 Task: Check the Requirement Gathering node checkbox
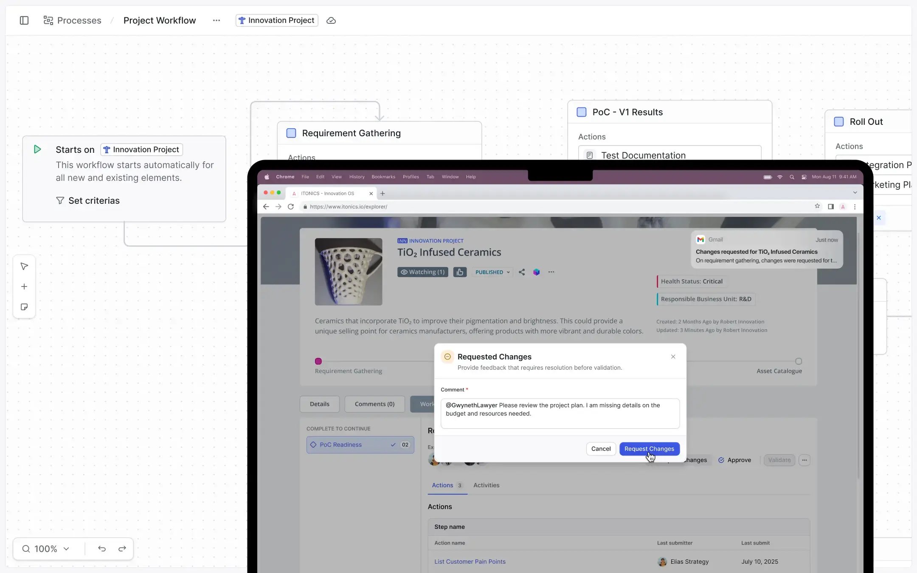(x=291, y=133)
